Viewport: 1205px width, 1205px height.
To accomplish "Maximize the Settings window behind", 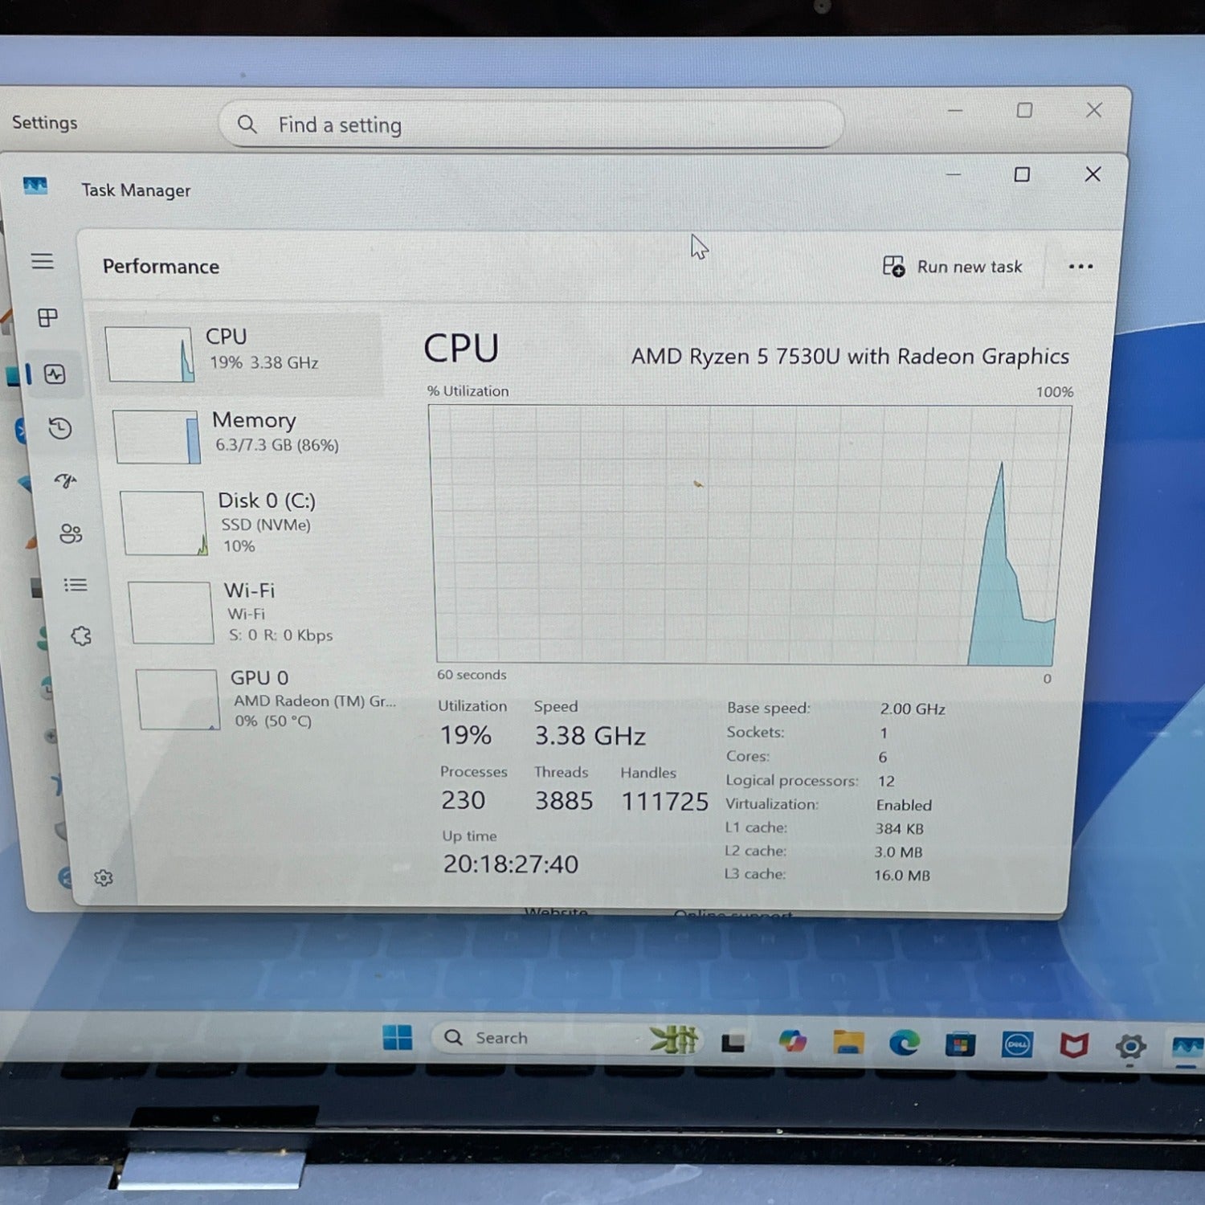I will pyautogui.click(x=1024, y=110).
